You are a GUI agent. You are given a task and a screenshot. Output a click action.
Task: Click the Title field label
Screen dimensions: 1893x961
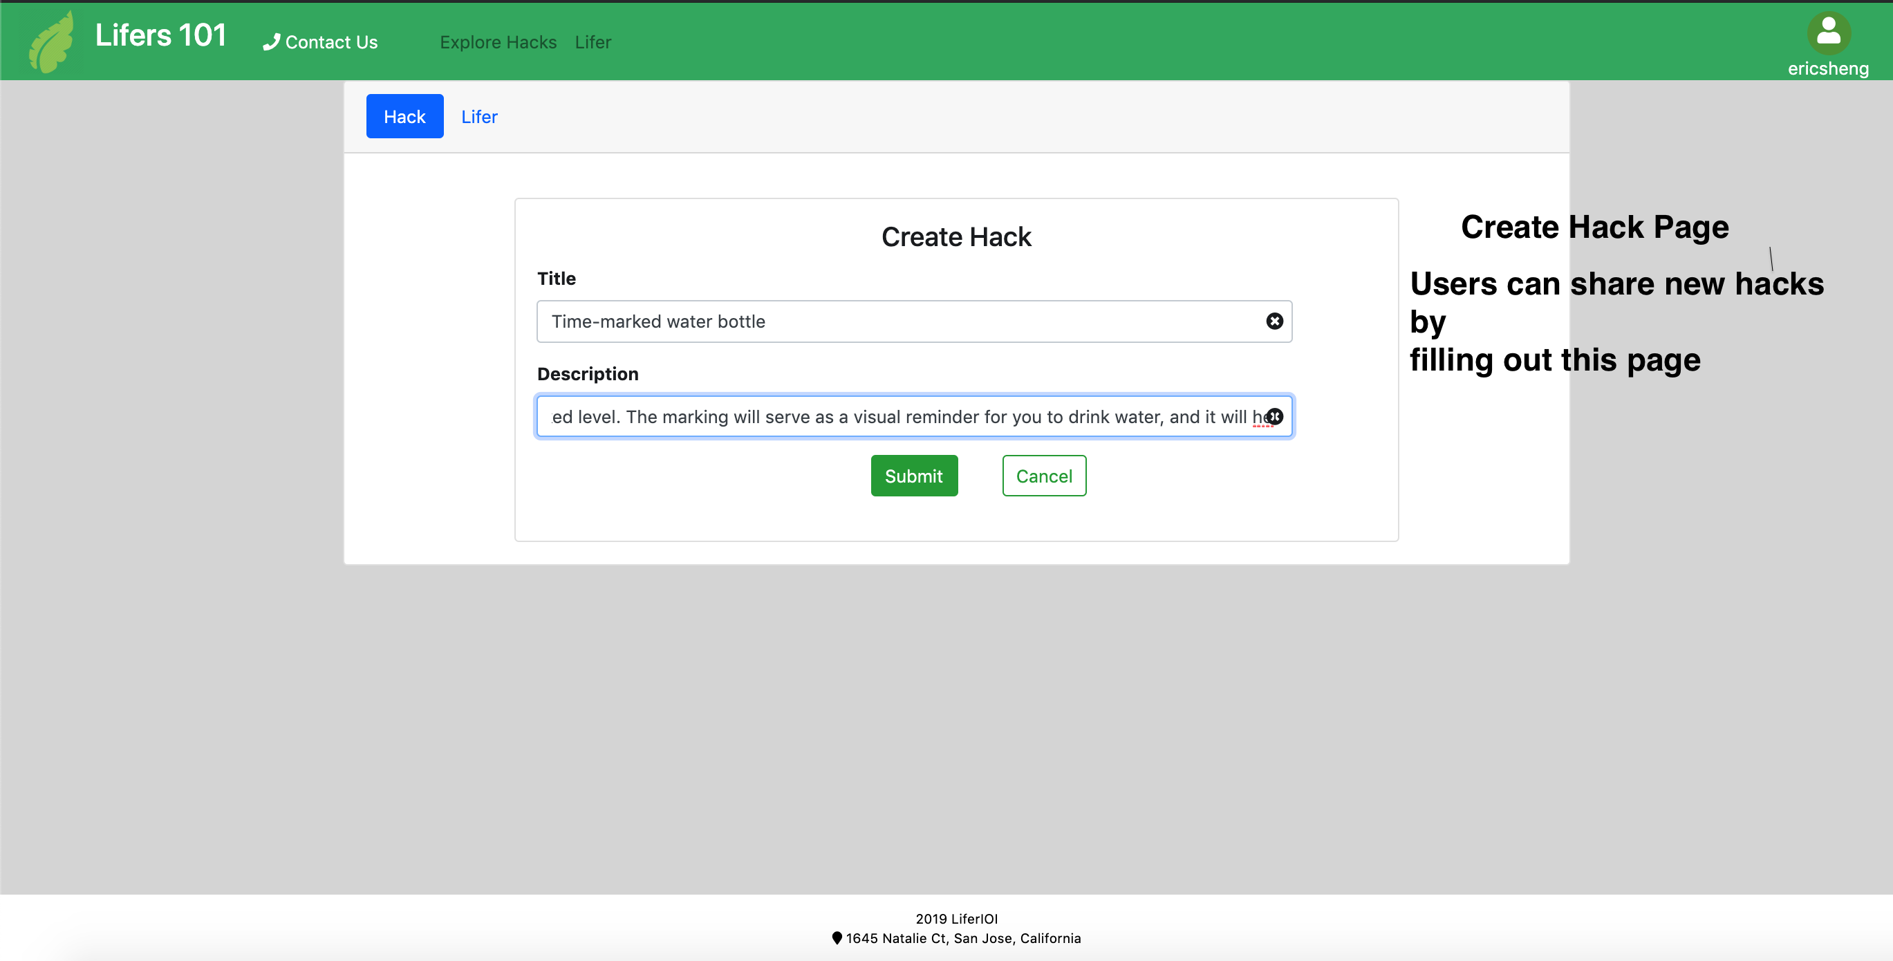[556, 279]
